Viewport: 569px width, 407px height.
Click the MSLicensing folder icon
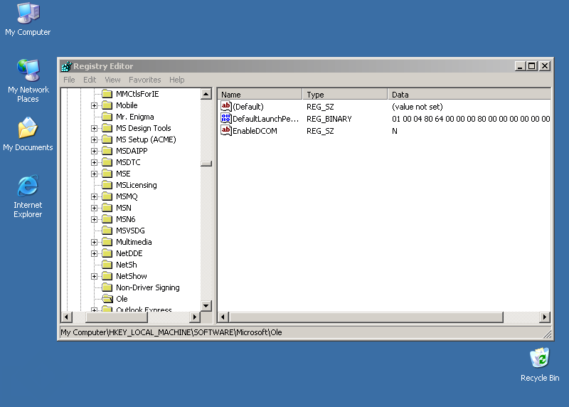107,185
